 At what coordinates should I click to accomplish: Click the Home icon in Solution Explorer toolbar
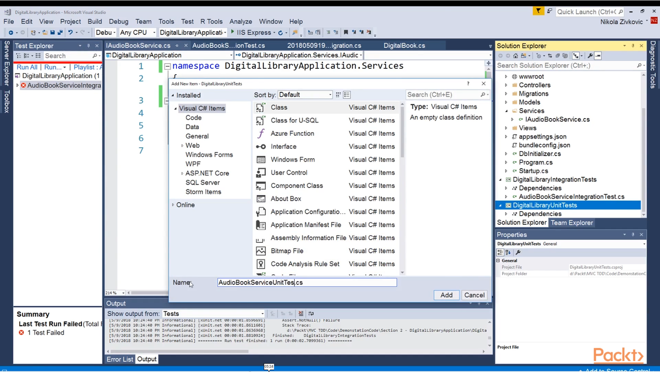tap(515, 55)
